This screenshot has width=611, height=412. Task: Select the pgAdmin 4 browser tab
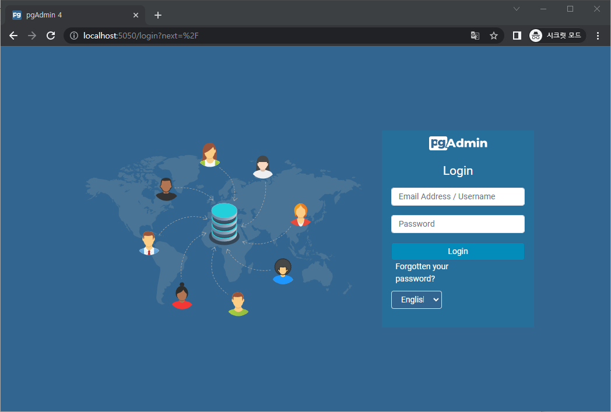pos(75,15)
